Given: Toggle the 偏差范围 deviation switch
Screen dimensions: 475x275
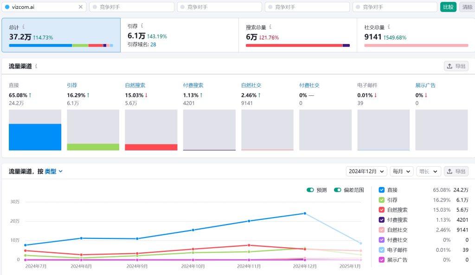Looking at the screenshot, I should pyautogui.click(x=338, y=190).
